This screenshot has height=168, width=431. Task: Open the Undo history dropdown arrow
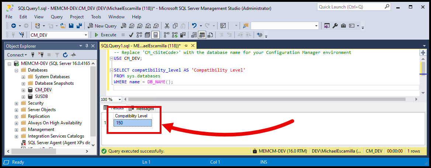(x=201, y=26)
